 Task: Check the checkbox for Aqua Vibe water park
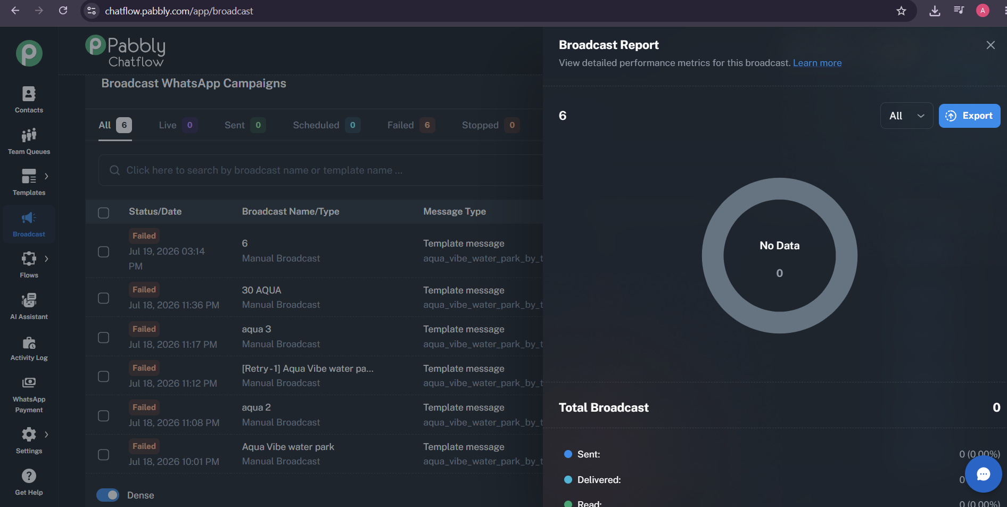[x=104, y=454]
